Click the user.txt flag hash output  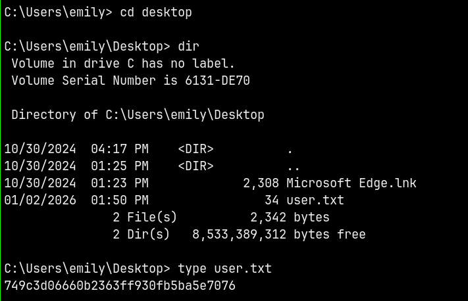(x=119, y=286)
